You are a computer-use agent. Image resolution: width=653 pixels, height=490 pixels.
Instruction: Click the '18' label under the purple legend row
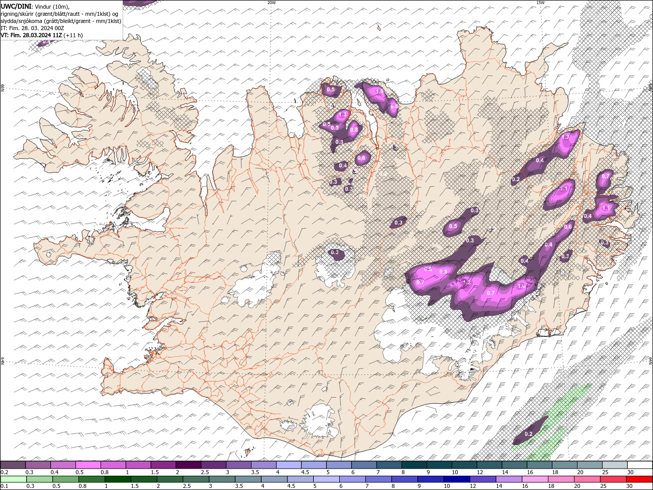(x=556, y=472)
